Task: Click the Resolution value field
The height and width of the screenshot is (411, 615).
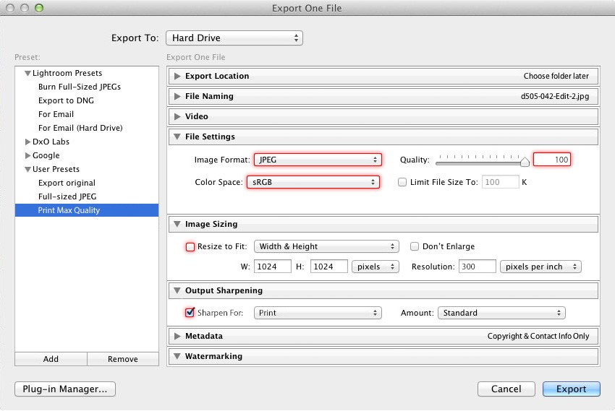Action: pyautogui.click(x=478, y=267)
